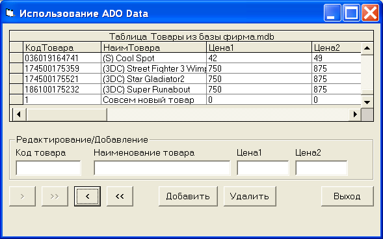The image size is (383, 239).
Task: Click cell 174500175521
Action: (62, 79)
